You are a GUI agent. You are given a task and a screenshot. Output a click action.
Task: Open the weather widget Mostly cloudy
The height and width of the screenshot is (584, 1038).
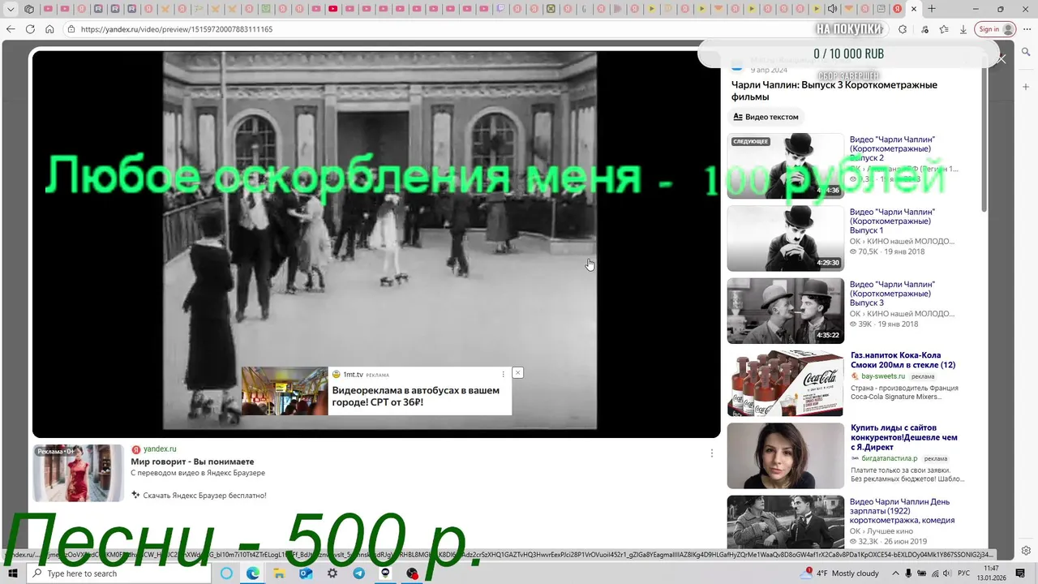click(841, 573)
